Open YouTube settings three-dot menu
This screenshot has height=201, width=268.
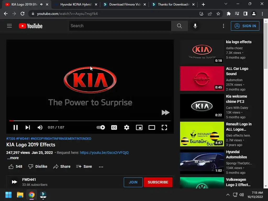pyautogui.click(x=224, y=26)
